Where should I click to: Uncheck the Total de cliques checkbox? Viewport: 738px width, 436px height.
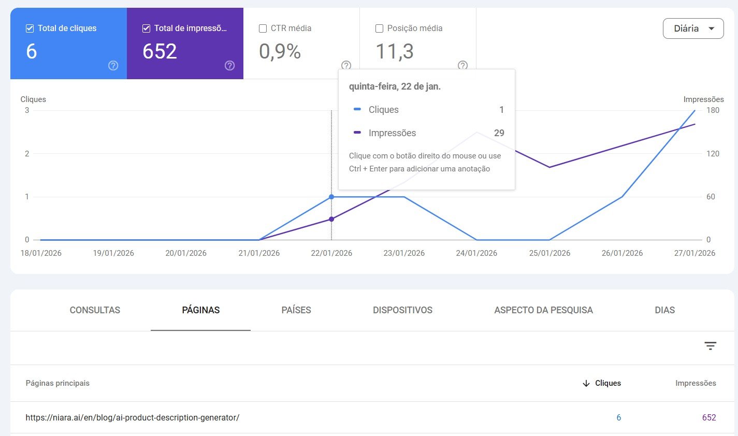point(30,28)
